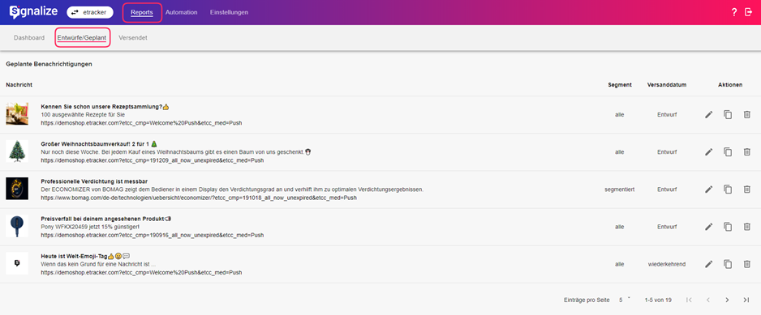
Task: Open the etracker account switcher
Action: [90, 13]
